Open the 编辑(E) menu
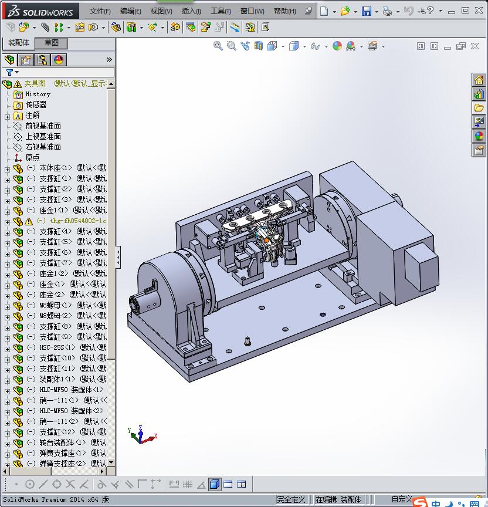This screenshot has height=507, width=488. tap(131, 11)
